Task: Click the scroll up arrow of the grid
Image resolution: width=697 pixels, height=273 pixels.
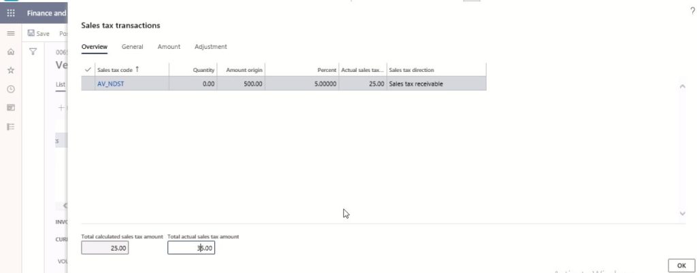Action: point(683,86)
